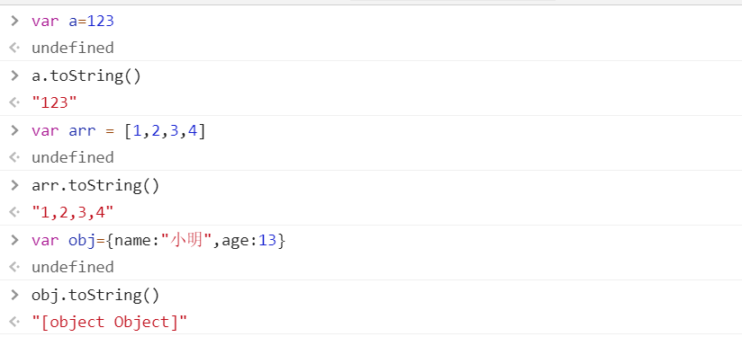742x337 pixels.
Task: Select the var a=123 command line
Action: (73, 22)
